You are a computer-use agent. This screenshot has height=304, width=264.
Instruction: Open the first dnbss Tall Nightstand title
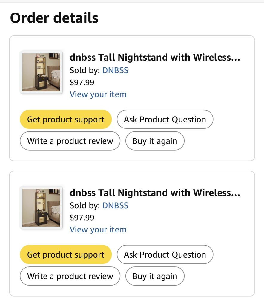(155, 57)
